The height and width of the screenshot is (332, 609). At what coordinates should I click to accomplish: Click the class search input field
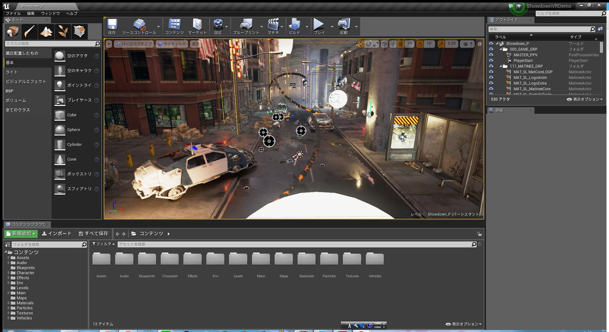52,43
